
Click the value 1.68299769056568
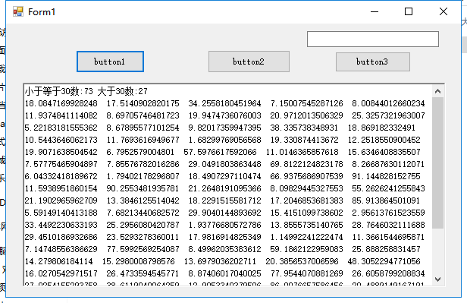click(x=225, y=140)
